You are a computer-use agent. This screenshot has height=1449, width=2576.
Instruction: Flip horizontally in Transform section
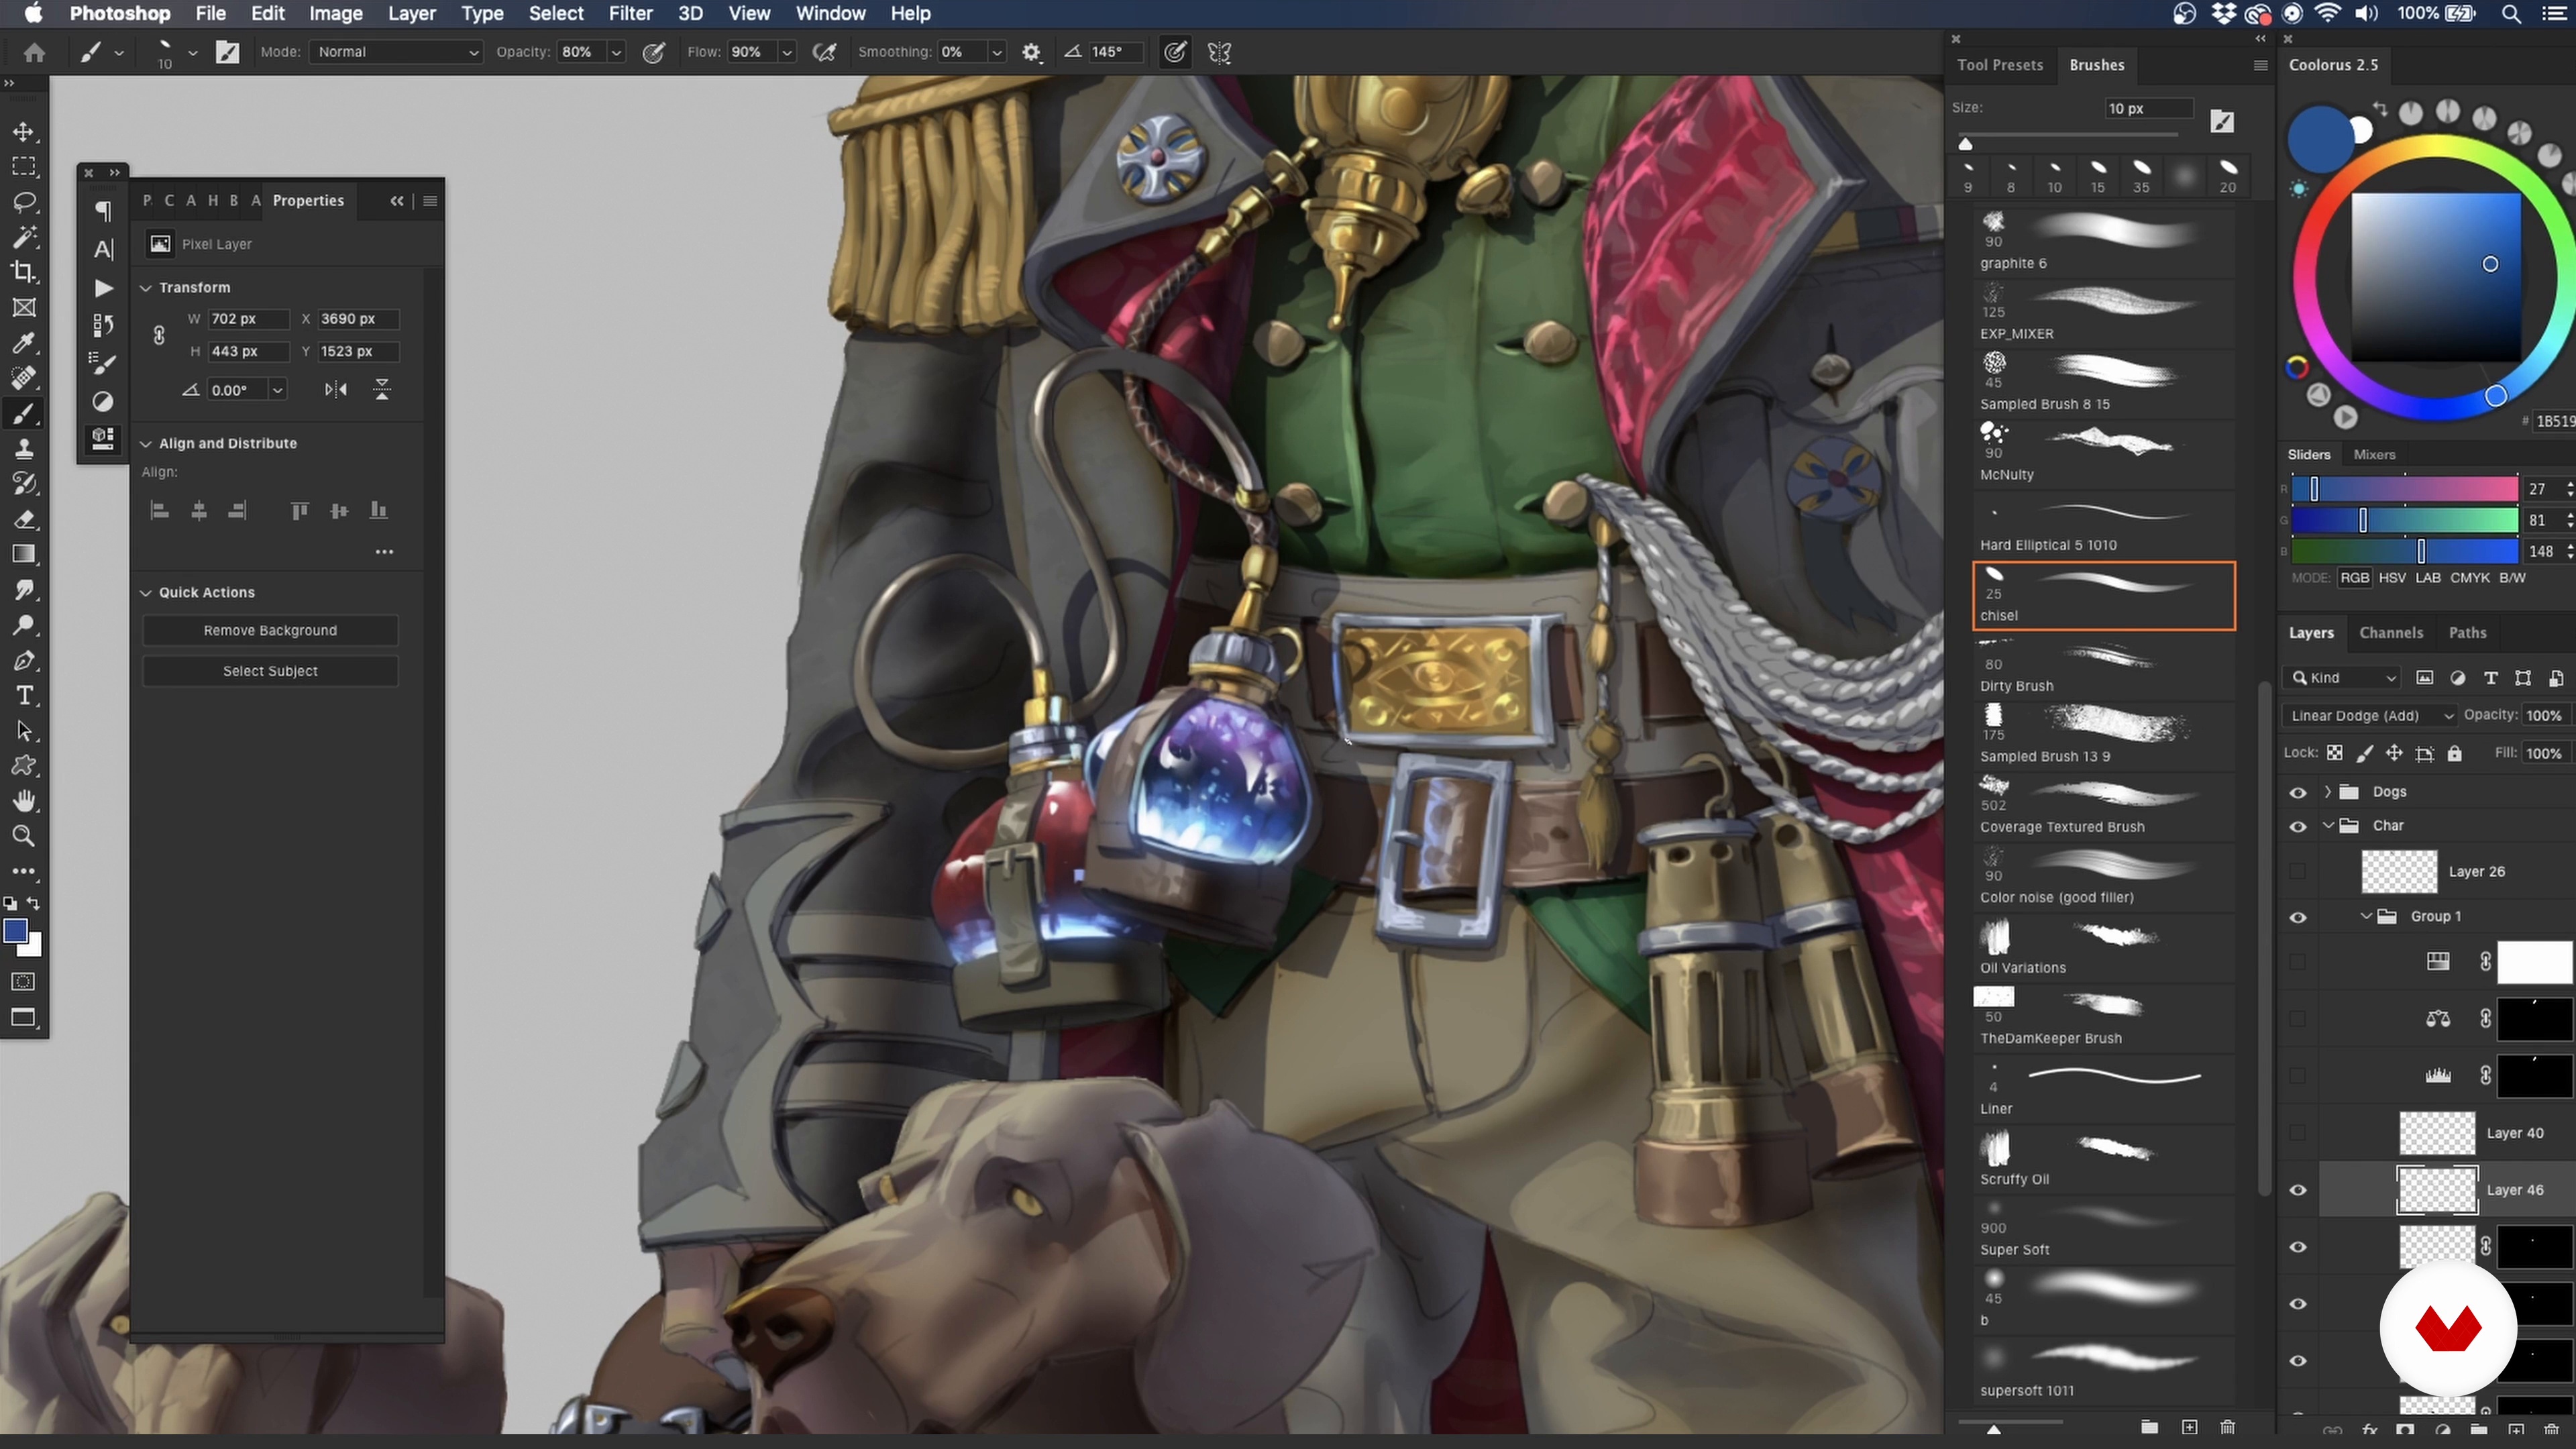(x=336, y=390)
